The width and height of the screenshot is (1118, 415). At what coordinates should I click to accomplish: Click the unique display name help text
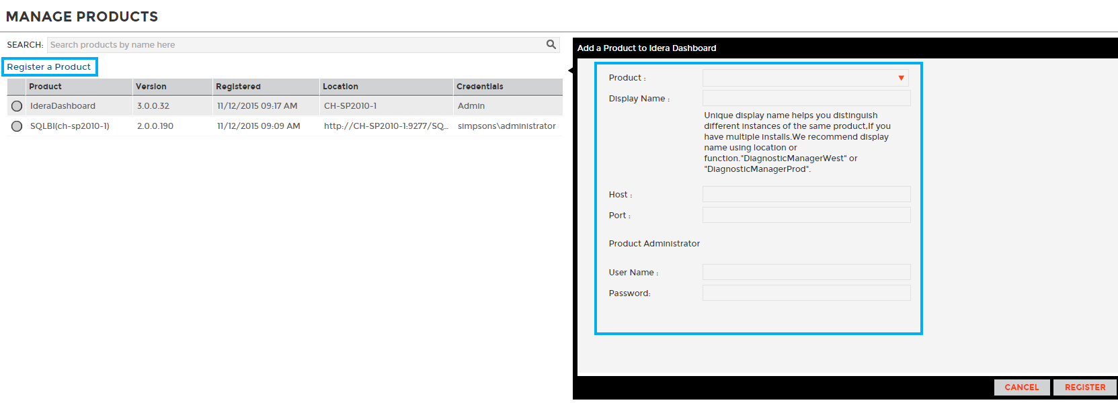(797, 142)
